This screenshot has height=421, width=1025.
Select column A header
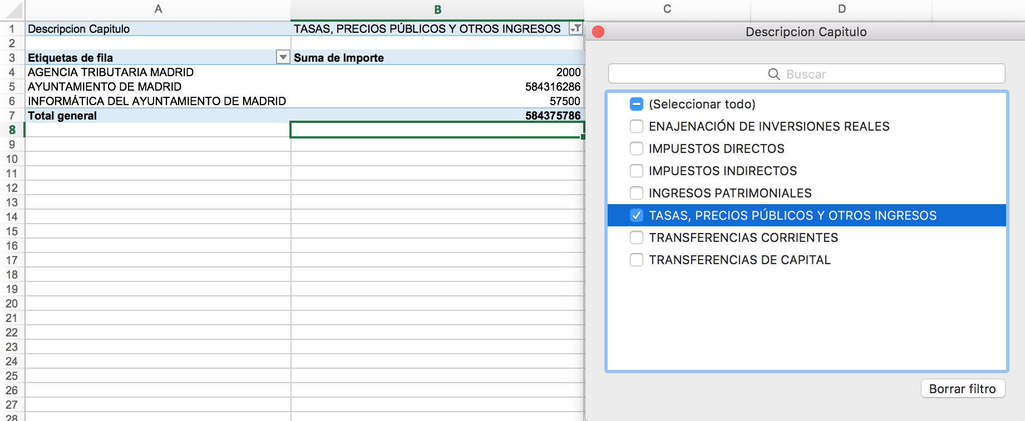(158, 9)
